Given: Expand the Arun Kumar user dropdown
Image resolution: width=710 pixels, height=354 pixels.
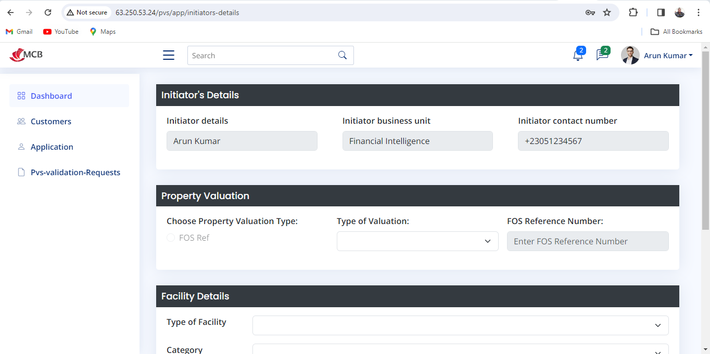Looking at the screenshot, I should click(x=668, y=56).
